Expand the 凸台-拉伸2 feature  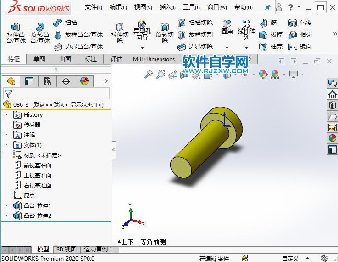pyautogui.click(x=6, y=216)
